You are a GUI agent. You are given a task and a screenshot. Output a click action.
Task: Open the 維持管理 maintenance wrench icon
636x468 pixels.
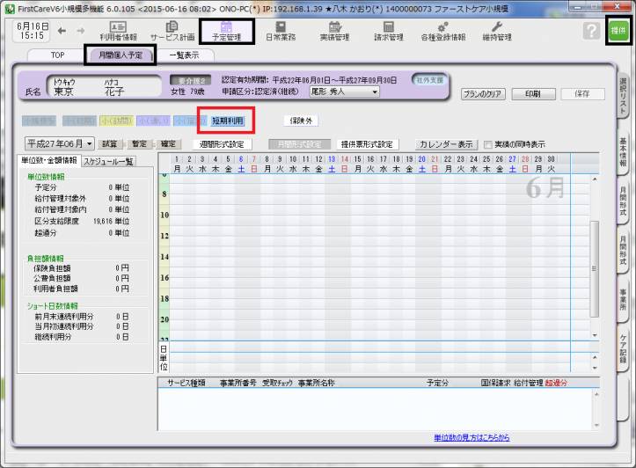496,31
